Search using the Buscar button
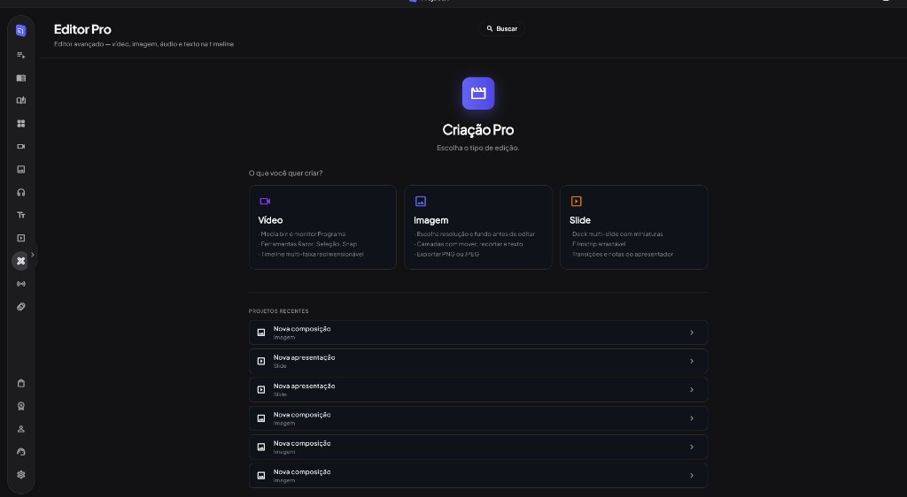907x497 pixels. (501, 29)
